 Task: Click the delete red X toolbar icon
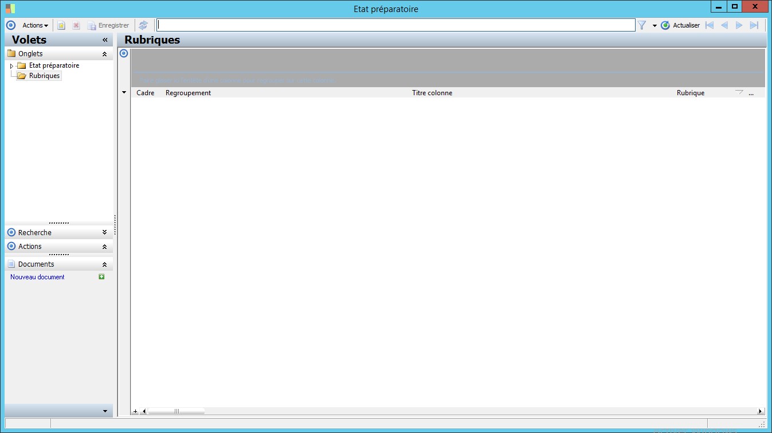[x=76, y=25]
